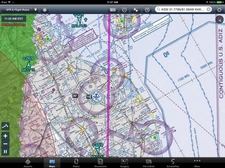Pause the track recording

tap(5, 152)
